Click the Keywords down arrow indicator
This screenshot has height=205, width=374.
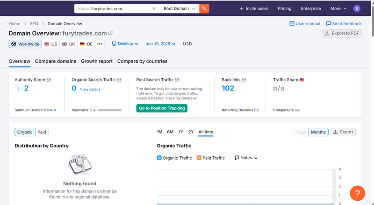pos(94,110)
